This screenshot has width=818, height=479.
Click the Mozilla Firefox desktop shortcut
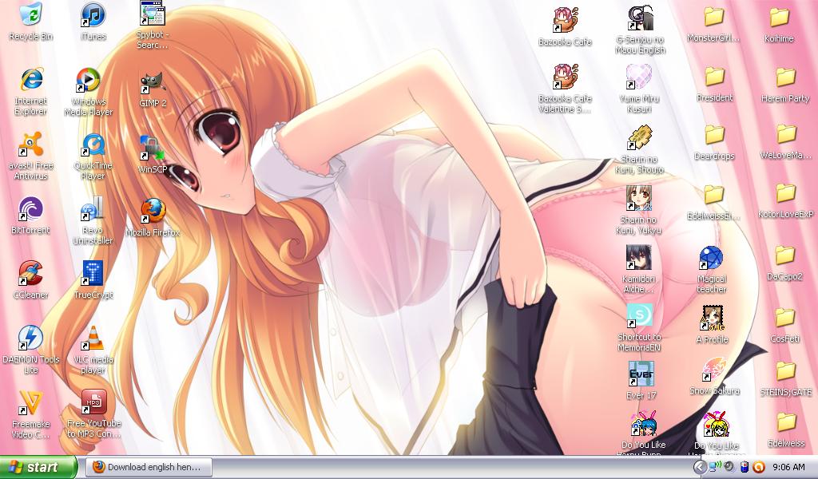tap(153, 212)
